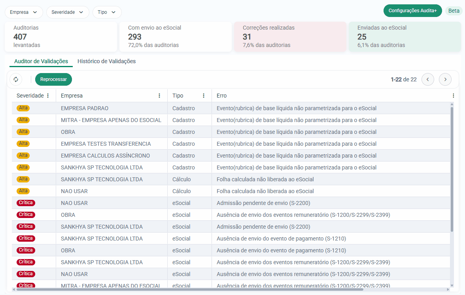This screenshot has width=465, height=295.
Task: Switch to the Histórico de Validações tab
Action: pyautogui.click(x=106, y=61)
